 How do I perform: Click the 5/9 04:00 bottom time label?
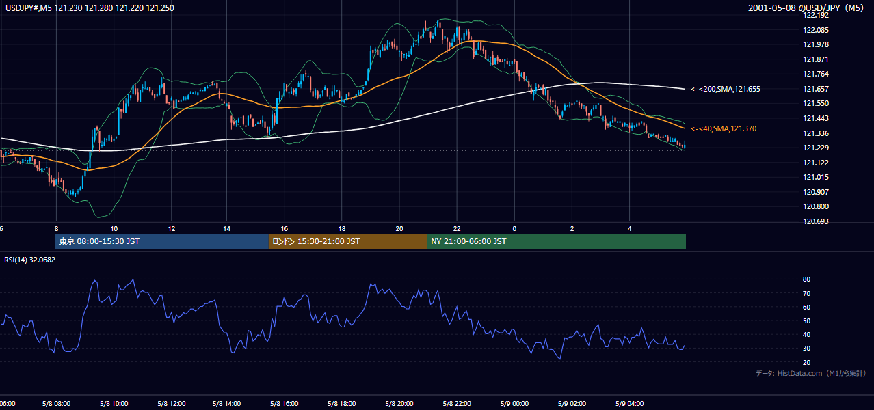pyautogui.click(x=628, y=404)
